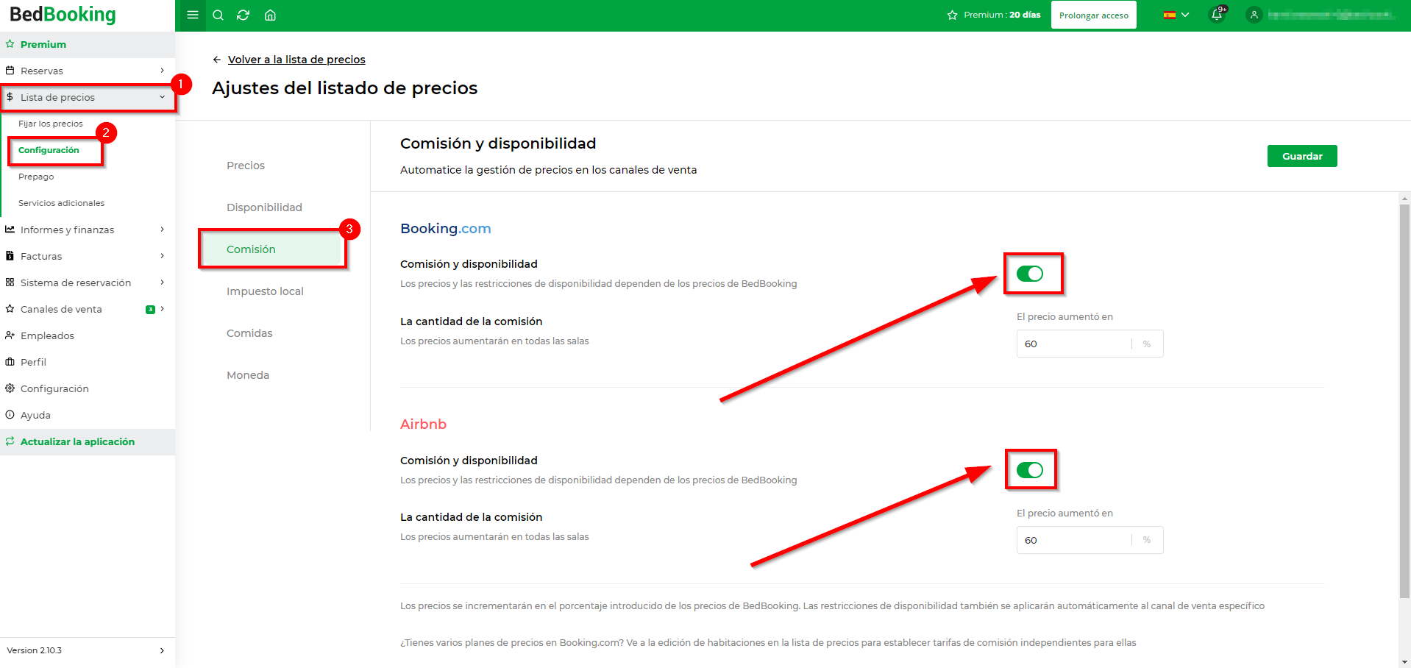The image size is (1411, 668).
Task: Click the Premium sidebar entry
Action: tap(88, 44)
